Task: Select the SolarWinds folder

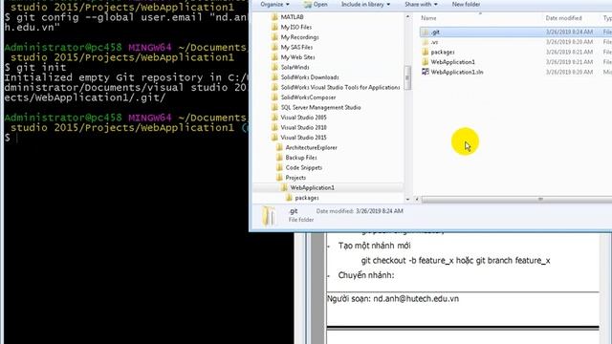Action: [295, 67]
